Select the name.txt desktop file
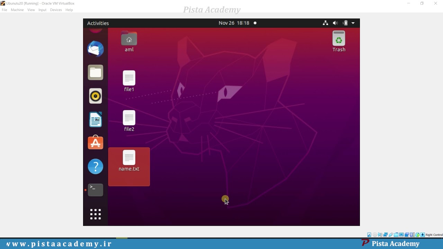 (129, 167)
